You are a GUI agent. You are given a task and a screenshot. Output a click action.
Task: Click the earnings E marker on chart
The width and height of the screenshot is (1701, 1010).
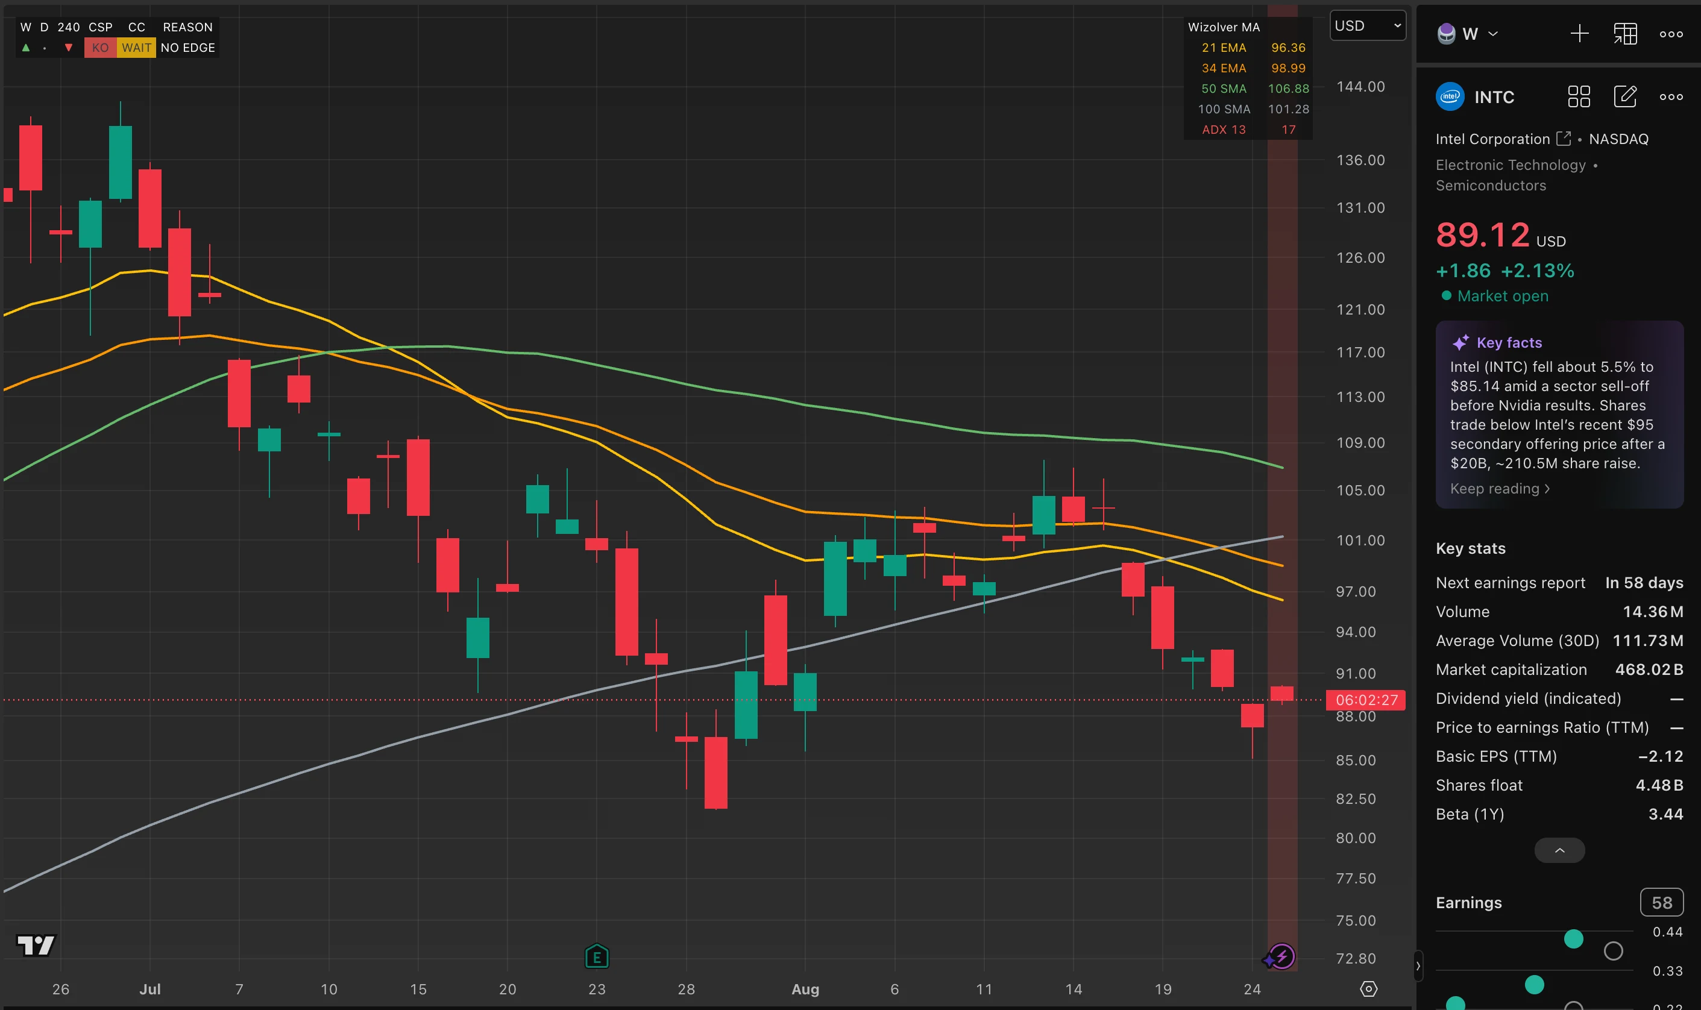[596, 956]
